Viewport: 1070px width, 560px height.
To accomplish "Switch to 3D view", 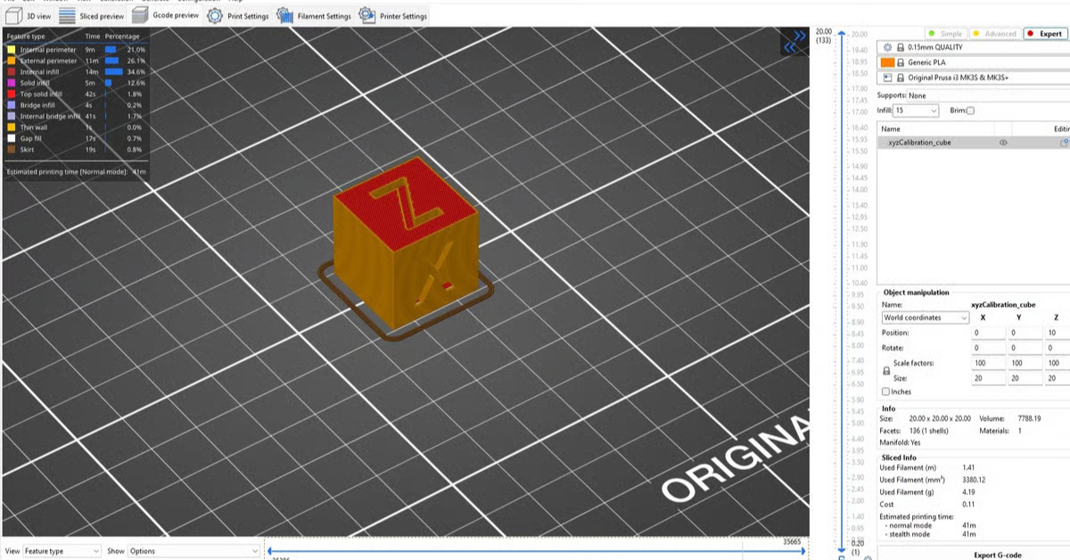I will [x=30, y=15].
